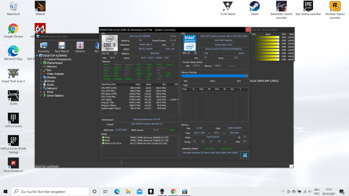Expand Central Processor(s) tree node
The image size is (349, 196).
click(41, 59)
